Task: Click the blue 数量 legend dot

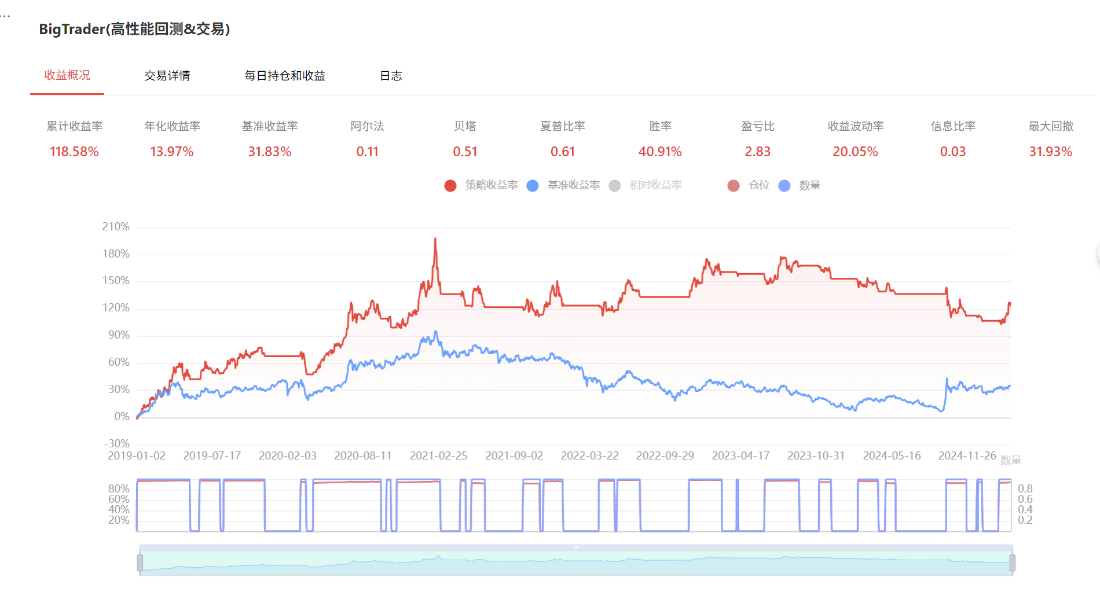Action: coord(784,186)
